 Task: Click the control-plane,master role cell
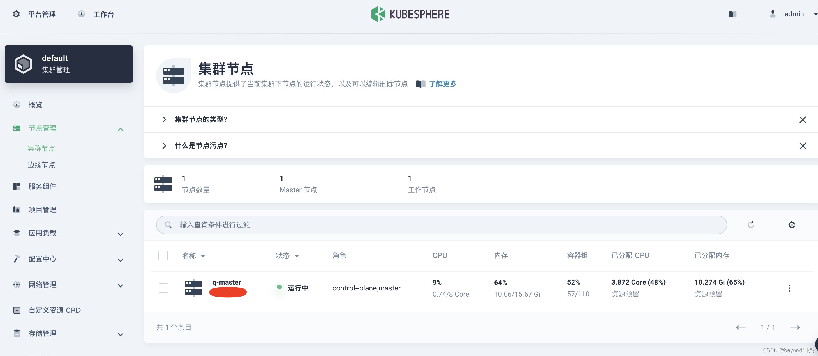point(366,288)
